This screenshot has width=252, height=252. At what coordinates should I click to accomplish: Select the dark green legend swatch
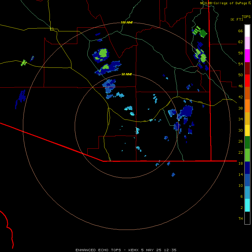coord(247,143)
